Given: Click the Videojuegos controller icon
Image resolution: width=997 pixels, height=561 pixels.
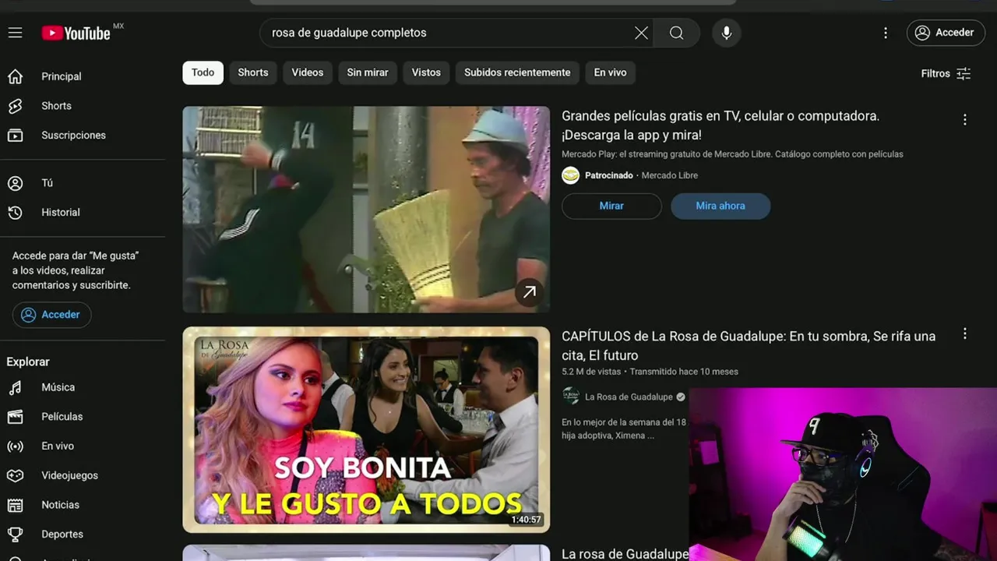Looking at the screenshot, I should [x=15, y=475].
